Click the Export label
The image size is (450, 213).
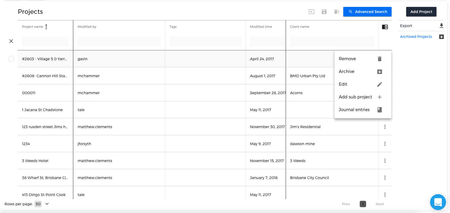click(x=406, y=26)
